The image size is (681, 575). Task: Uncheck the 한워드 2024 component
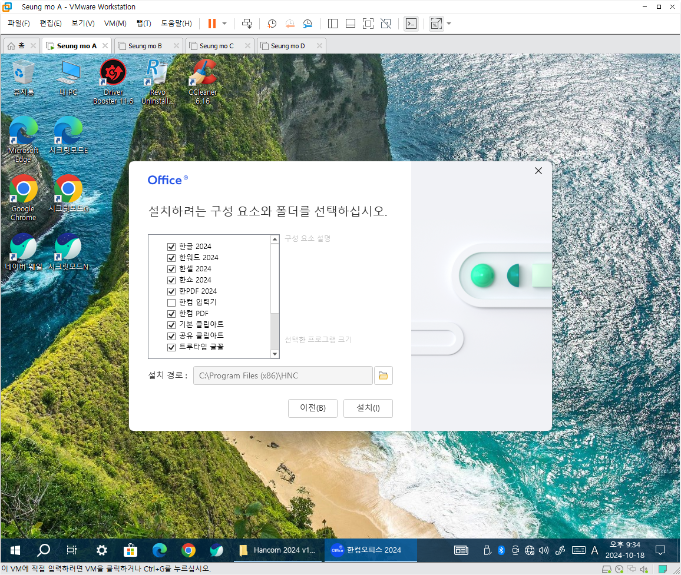tap(171, 258)
